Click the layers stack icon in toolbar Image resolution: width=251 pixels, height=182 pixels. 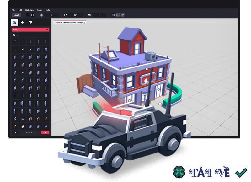[x=89, y=15]
